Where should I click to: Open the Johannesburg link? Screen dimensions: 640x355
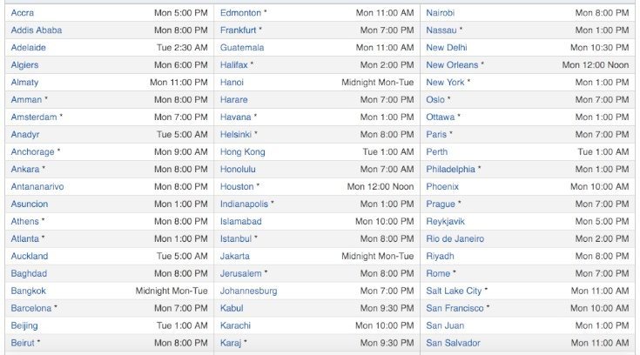click(x=248, y=291)
